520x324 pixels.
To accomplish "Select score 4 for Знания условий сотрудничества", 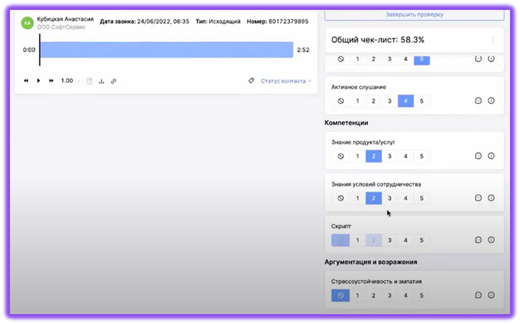I will tap(406, 198).
